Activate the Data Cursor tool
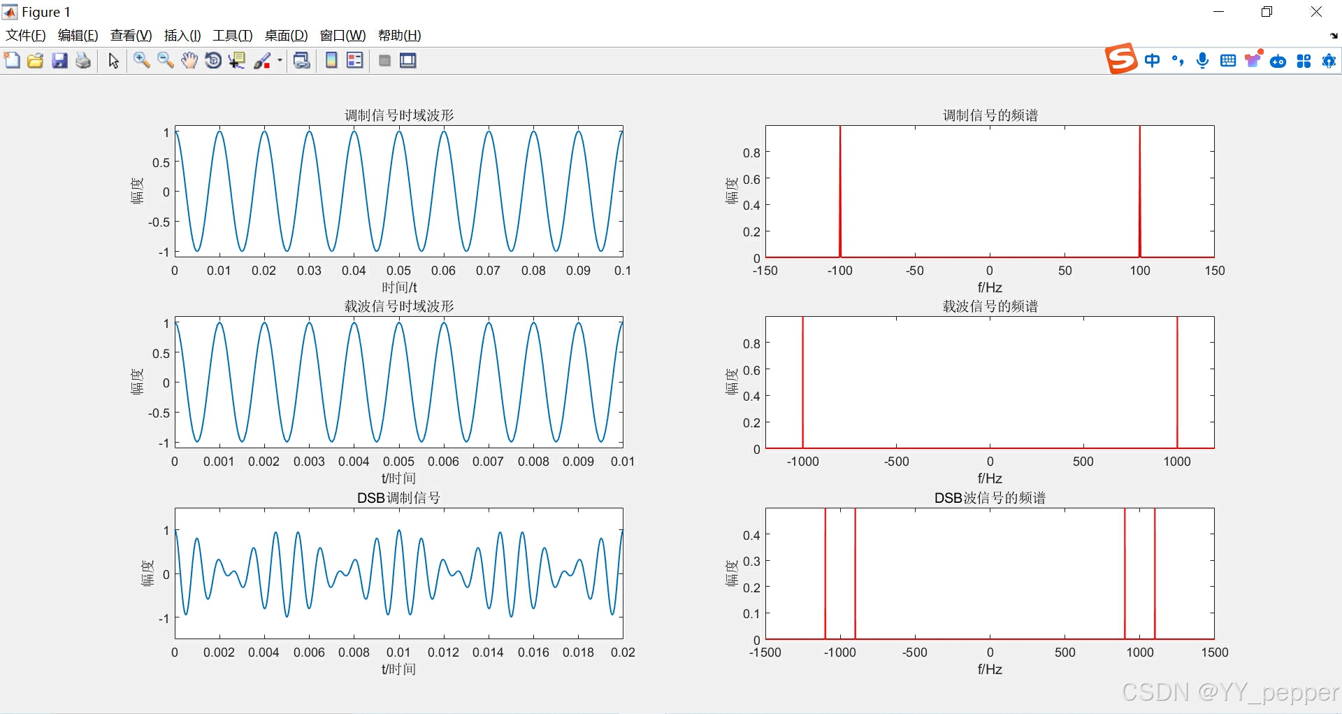This screenshot has height=714, width=1342. [237, 61]
